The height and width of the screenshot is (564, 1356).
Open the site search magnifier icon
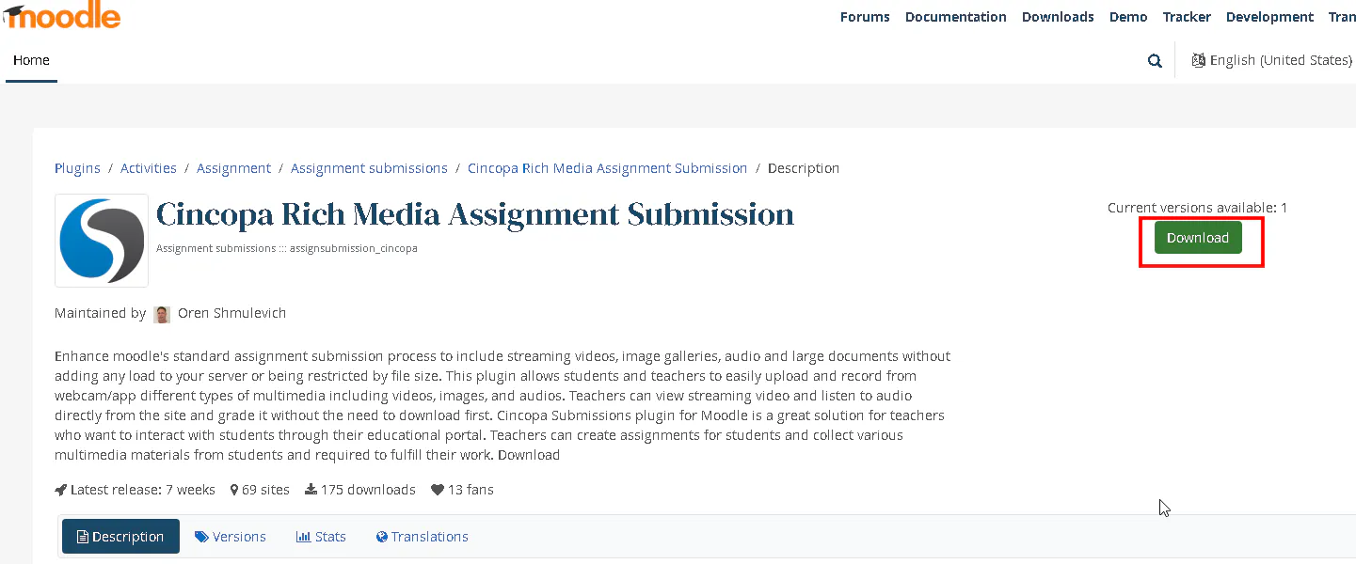tap(1155, 61)
